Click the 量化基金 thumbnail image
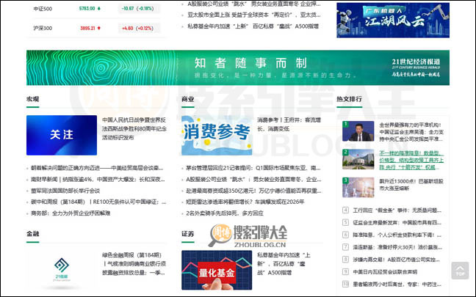Viewport: 476px width, 297px height. tap(217, 270)
